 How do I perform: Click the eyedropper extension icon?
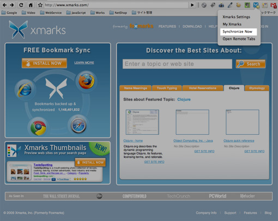(x=230, y=5)
